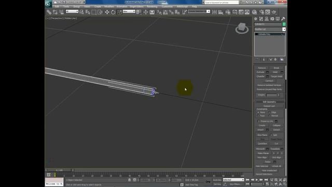Open the Edit menu
This screenshot has height=187, width=332.
[57, 7]
